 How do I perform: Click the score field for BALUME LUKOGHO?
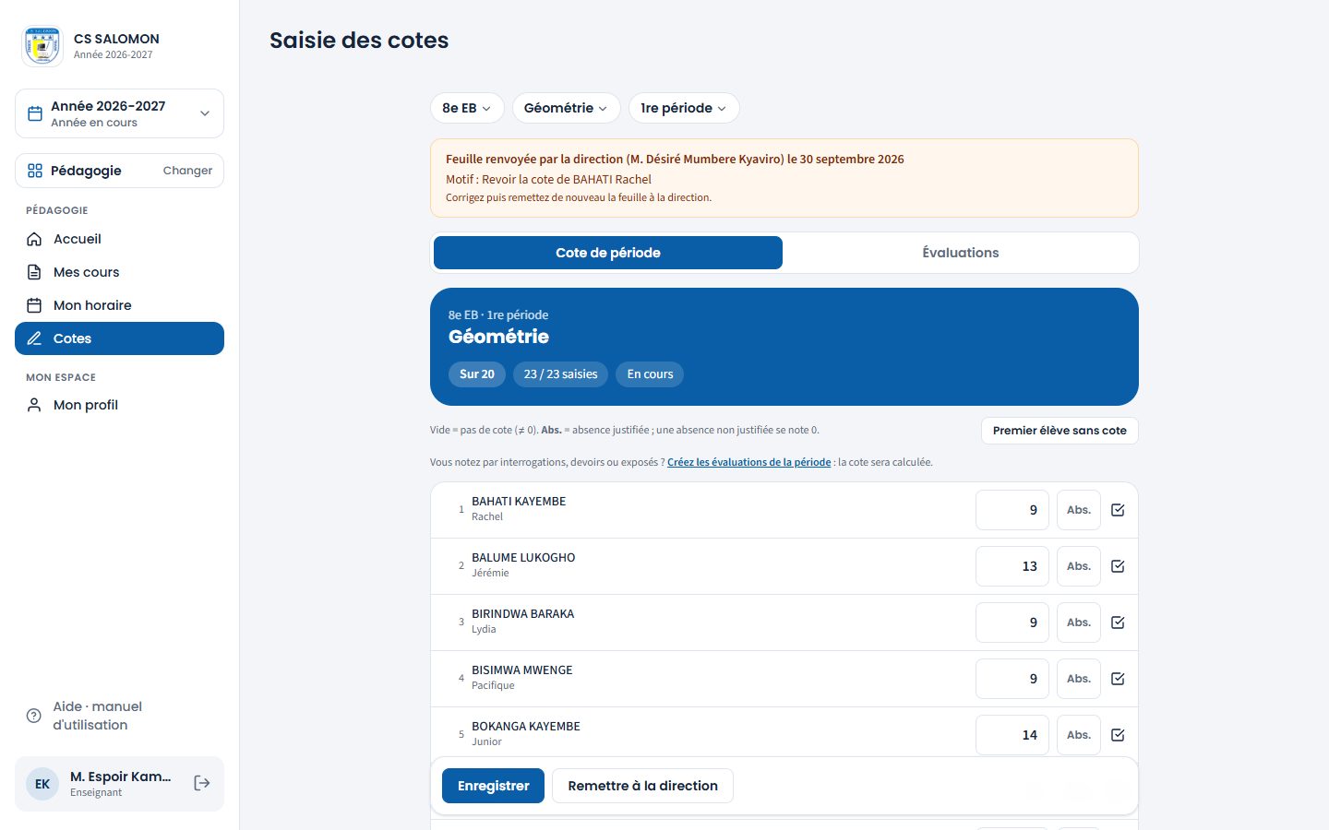coord(1012,566)
